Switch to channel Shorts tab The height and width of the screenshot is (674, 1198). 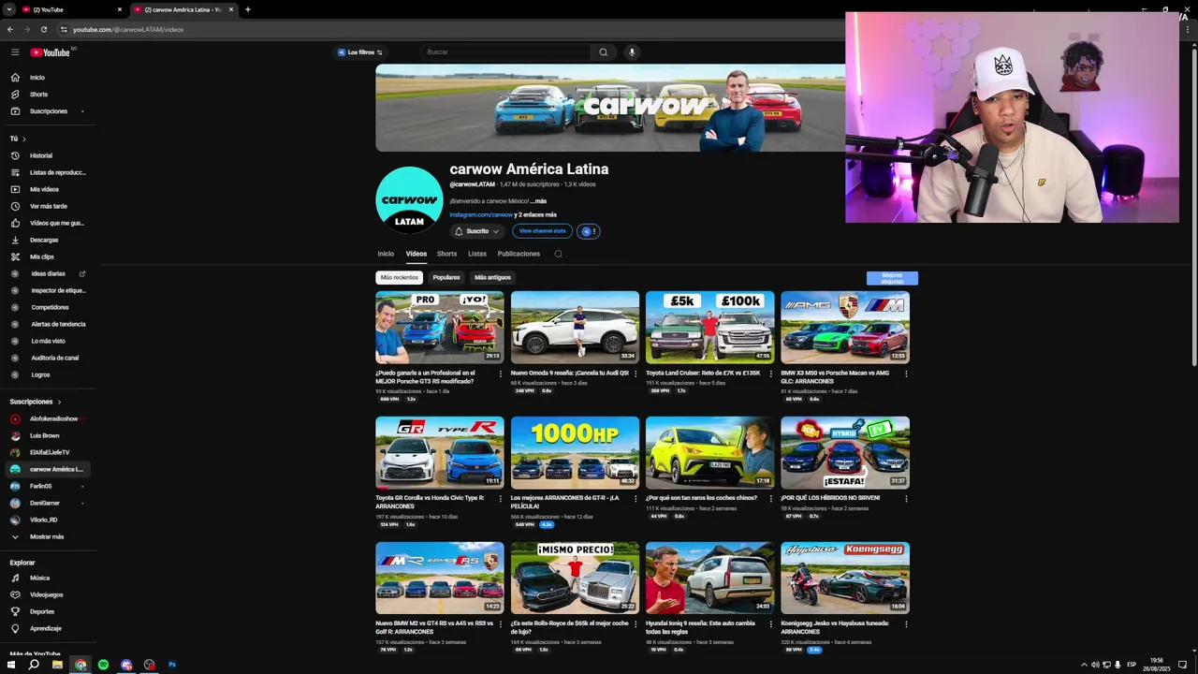coord(447,254)
